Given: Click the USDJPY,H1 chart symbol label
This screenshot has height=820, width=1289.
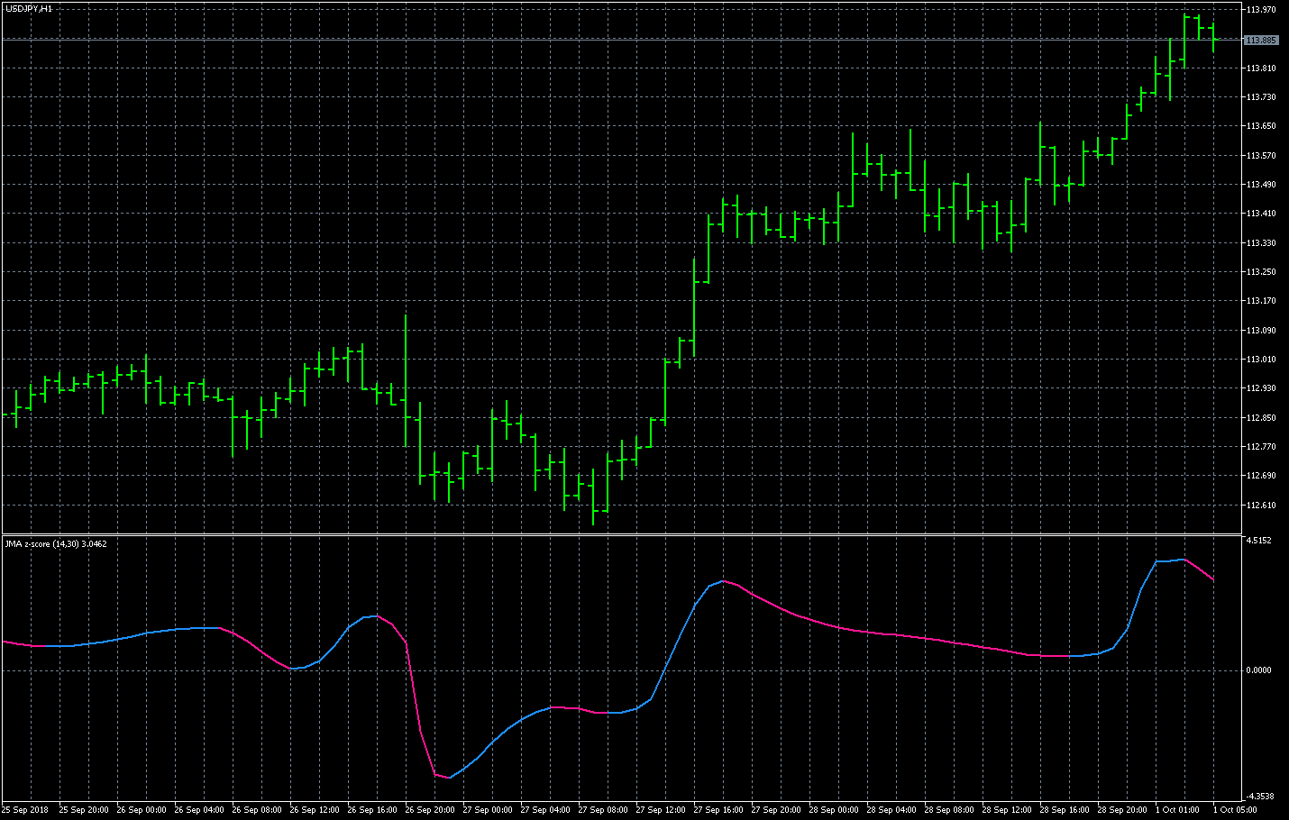Looking at the screenshot, I should (29, 9).
